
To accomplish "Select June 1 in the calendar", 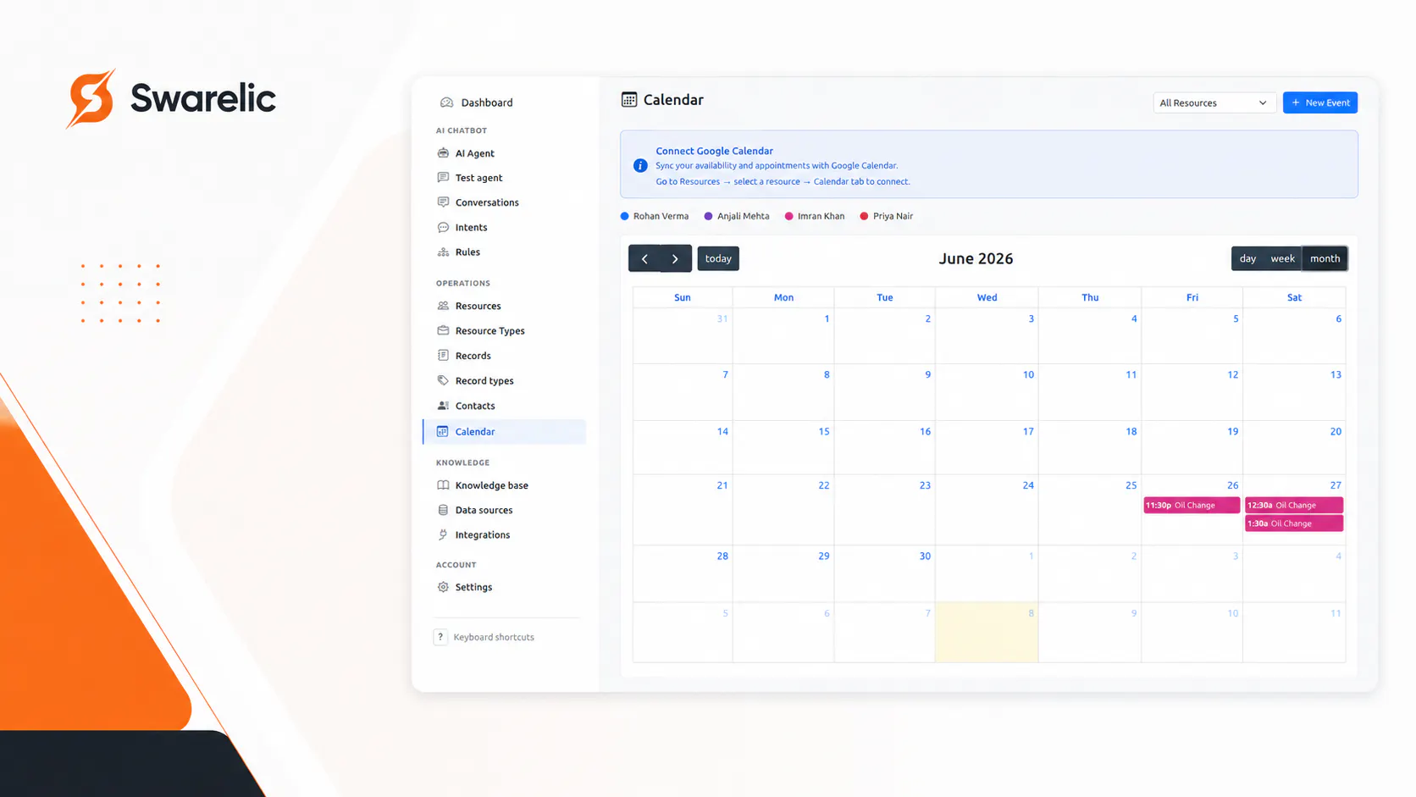I will tap(783, 335).
